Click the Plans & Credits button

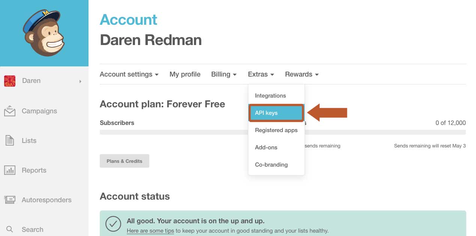point(125,161)
